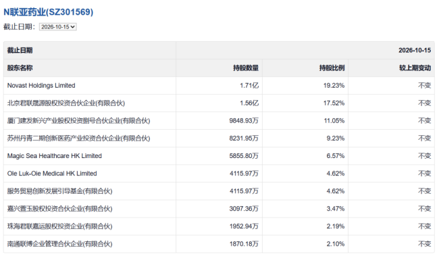This screenshot has height=254, width=439.
Task: Select shareholder 厦门建发新兴产业股权投资捌号合伙企业
Action: tap(78, 121)
